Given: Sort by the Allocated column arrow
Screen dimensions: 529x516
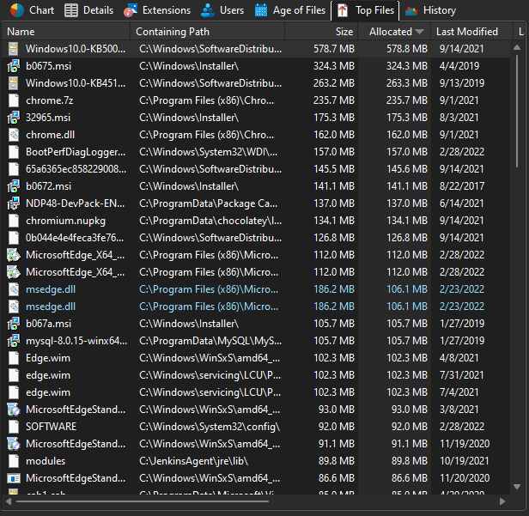Looking at the screenshot, I should pyautogui.click(x=419, y=32).
